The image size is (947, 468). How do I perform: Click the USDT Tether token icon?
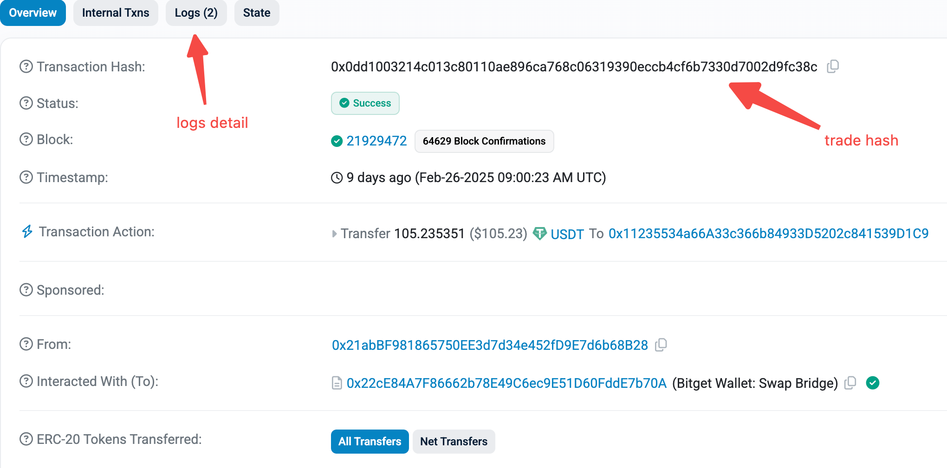[539, 233]
